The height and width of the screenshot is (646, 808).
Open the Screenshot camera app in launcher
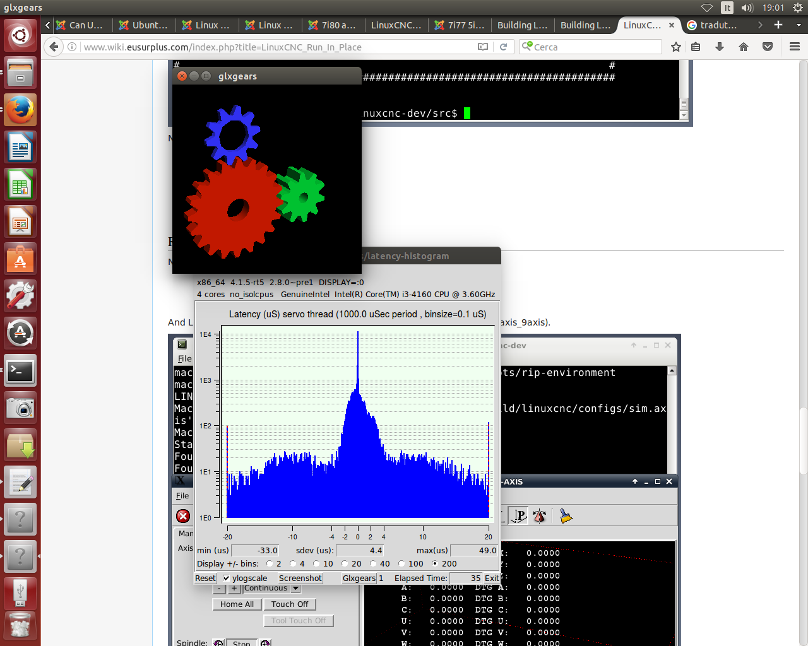pyautogui.click(x=20, y=408)
